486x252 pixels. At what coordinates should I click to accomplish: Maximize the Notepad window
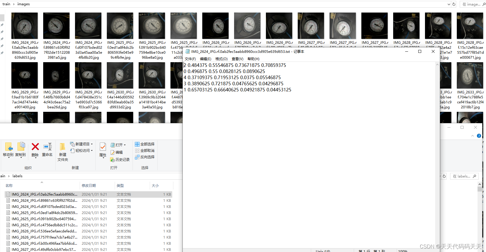click(x=420, y=51)
